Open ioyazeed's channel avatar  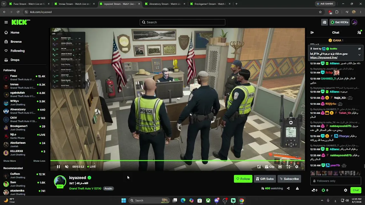click(60, 181)
